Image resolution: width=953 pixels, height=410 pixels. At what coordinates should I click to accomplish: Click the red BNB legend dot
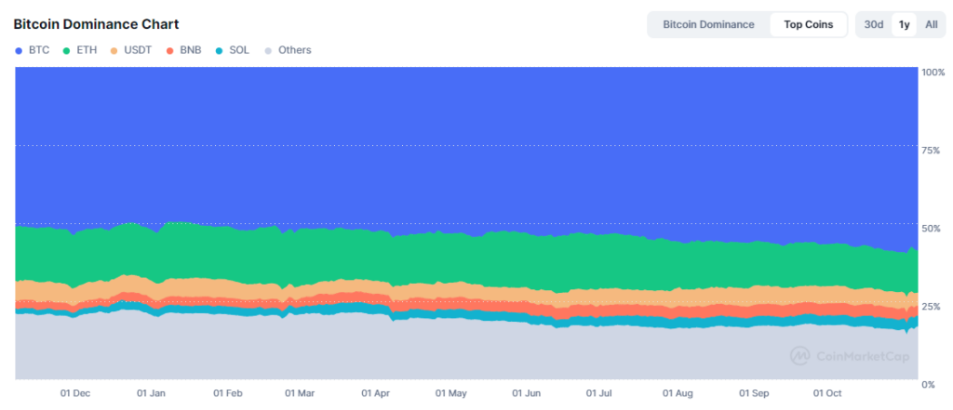pyautogui.click(x=170, y=51)
